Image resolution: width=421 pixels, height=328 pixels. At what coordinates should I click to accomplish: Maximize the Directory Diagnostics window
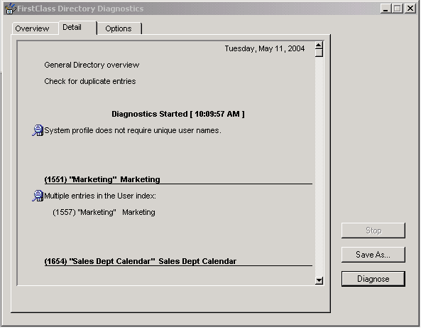tap(398, 9)
